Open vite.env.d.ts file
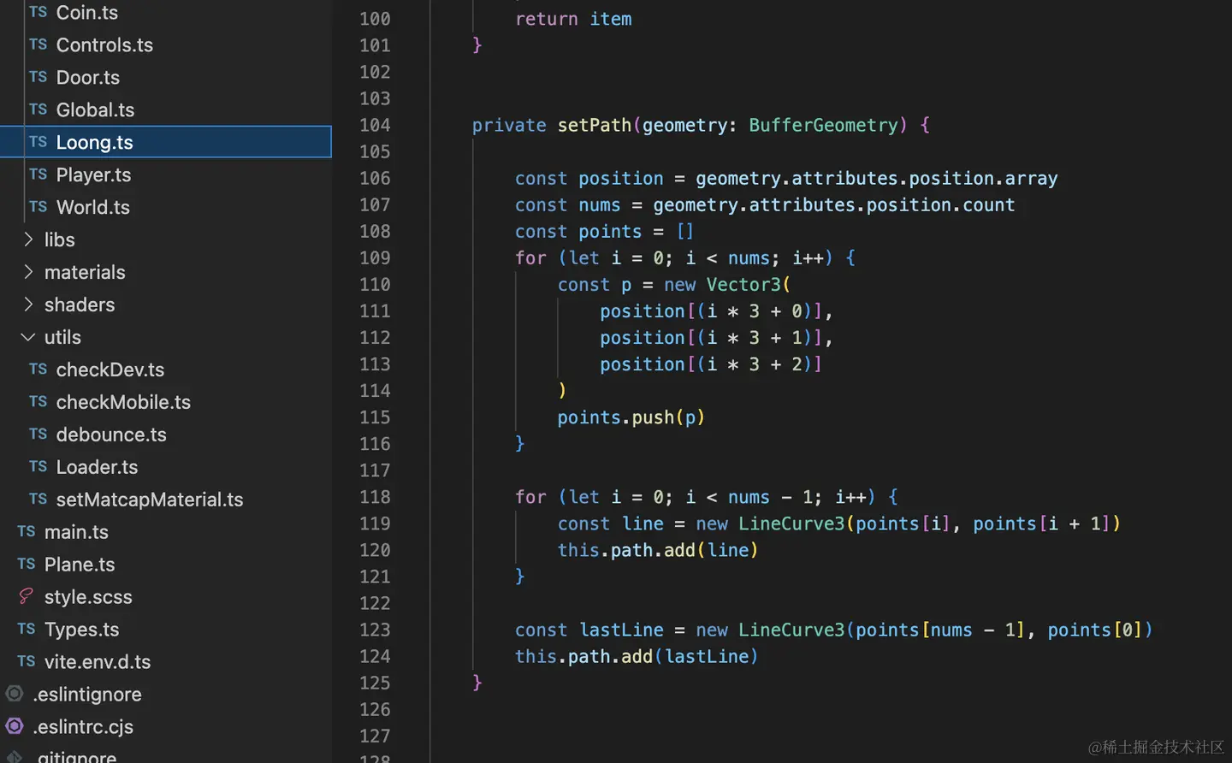Viewport: 1232px width, 763px height. tap(98, 663)
